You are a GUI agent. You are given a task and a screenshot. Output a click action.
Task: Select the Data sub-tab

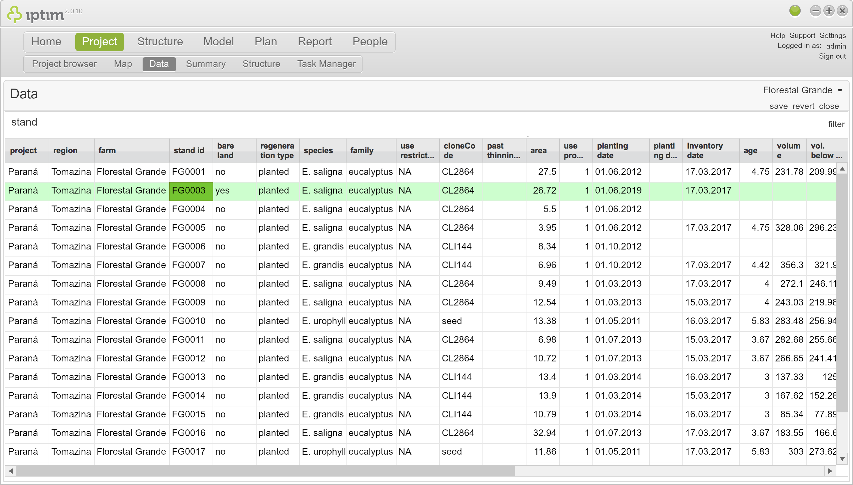(159, 64)
